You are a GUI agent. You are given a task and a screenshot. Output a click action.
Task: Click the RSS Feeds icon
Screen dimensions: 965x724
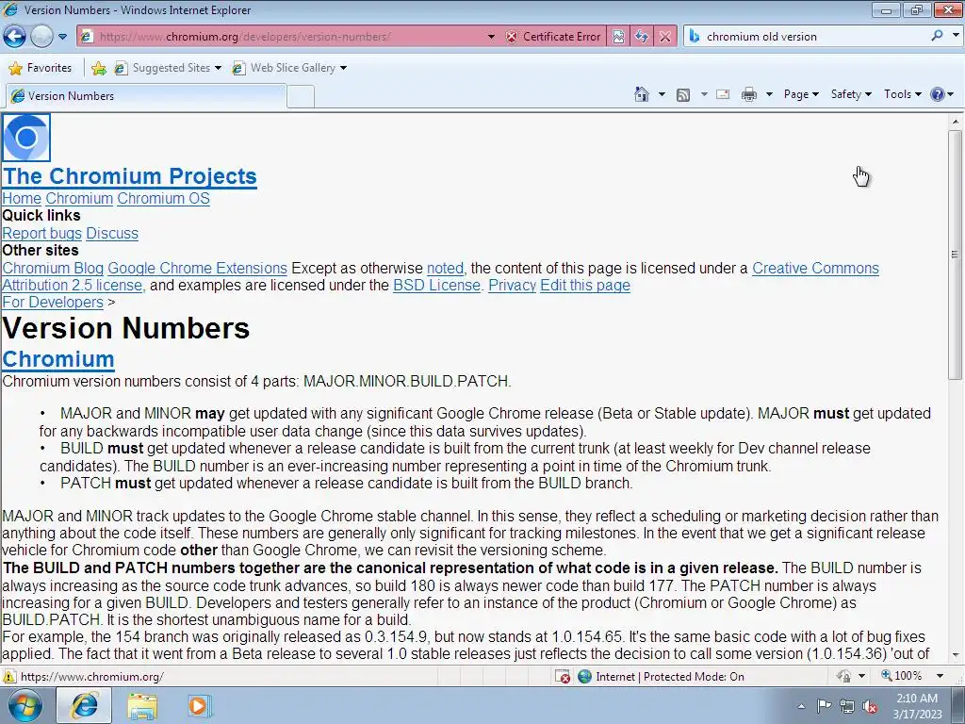tap(683, 94)
